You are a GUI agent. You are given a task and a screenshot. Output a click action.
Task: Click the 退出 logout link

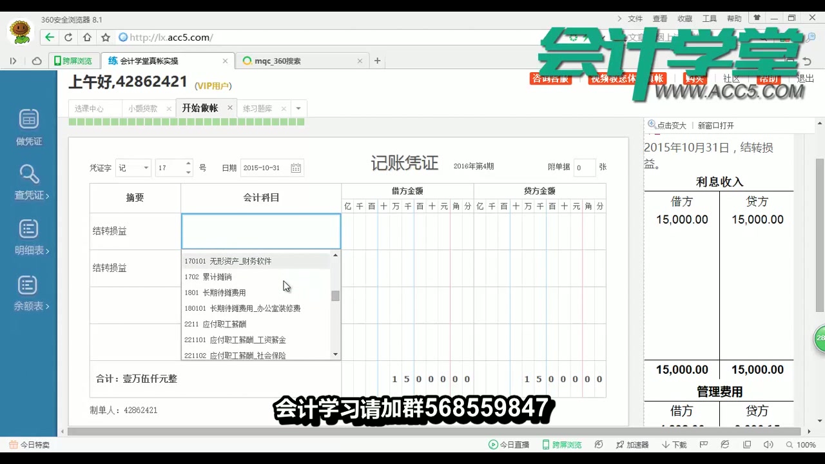[x=805, y=79]
